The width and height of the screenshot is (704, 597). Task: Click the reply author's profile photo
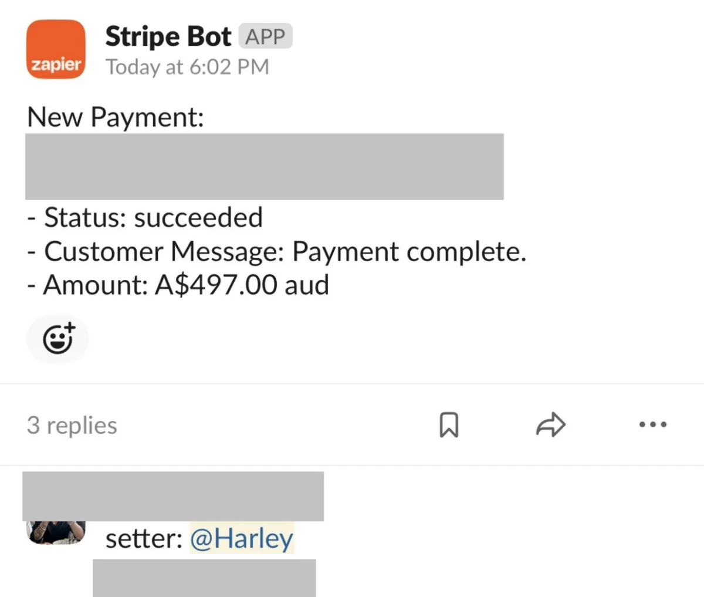pyautogui.click(x=56, y=532)
